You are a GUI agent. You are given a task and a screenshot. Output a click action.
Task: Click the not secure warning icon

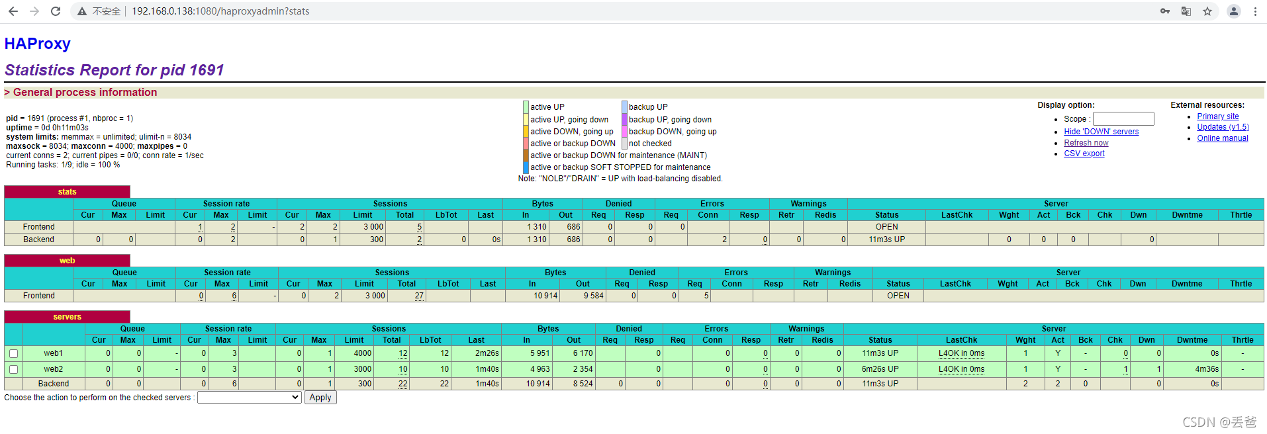[x=82, y=11]
